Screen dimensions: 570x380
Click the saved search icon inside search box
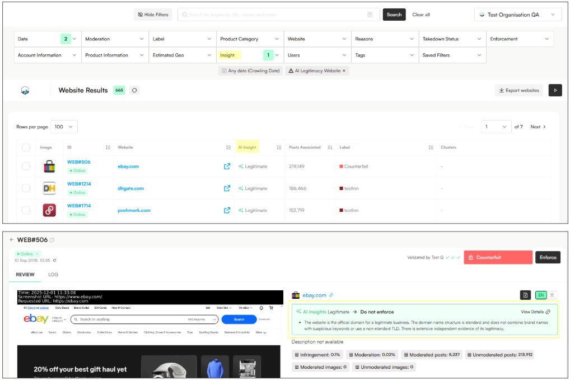click(370, 15)
